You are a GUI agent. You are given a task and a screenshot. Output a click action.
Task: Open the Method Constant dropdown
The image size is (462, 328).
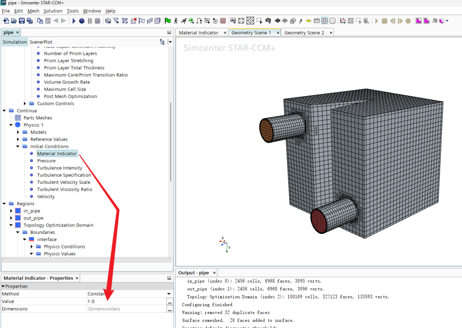[169, 294]
